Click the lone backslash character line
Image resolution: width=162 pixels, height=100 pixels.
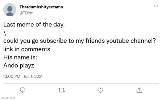click(5, 33)
